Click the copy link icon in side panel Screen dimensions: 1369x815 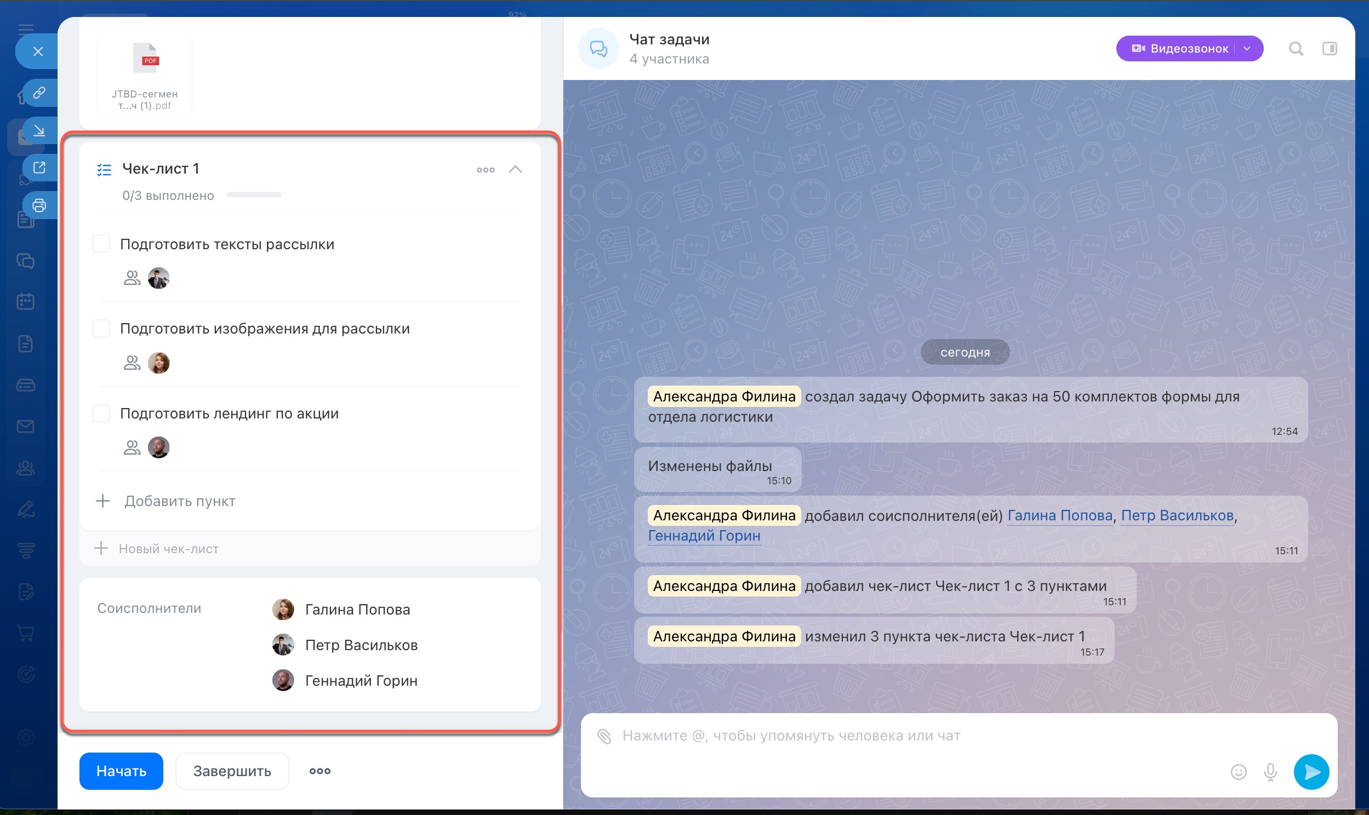click(x=39, y=92)
